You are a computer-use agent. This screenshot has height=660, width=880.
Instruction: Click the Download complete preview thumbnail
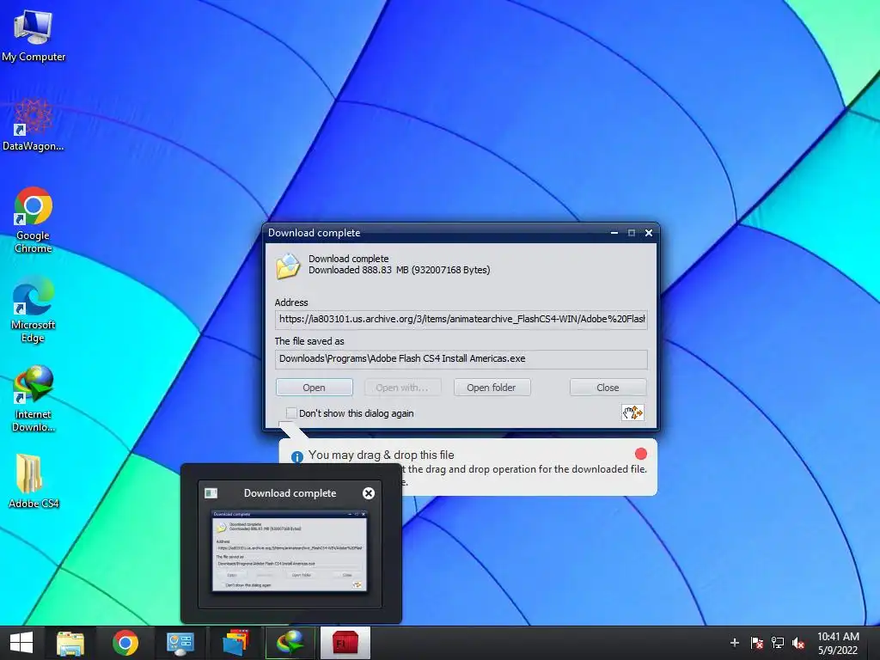coord(290,551)
